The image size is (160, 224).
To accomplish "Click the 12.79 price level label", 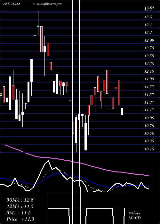I will [x=149, y=48].
